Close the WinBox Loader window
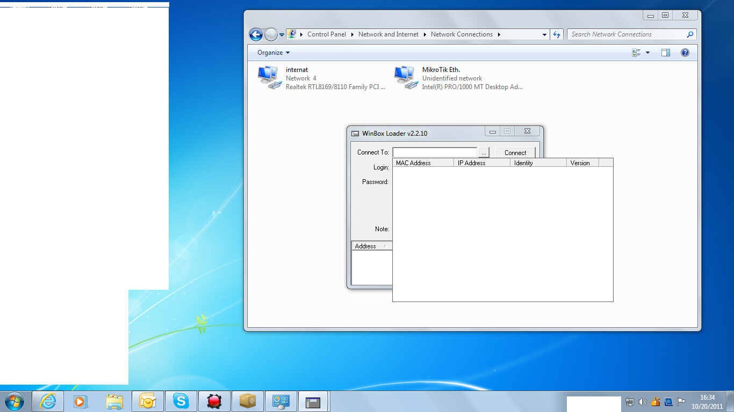Image resolution: width=734 pixels, height=412 pixels. point(527,131)
